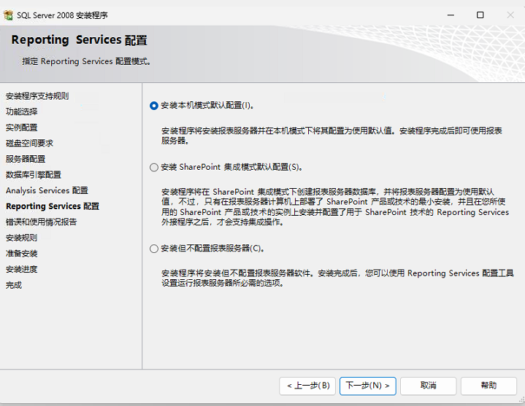
Task: Open help with the 帮助 button
Action: point(488,386)
